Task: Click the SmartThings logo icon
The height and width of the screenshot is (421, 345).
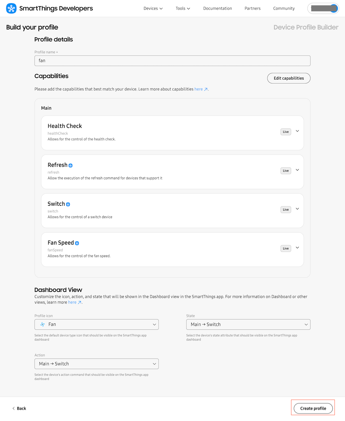Action: pos(11,9)
